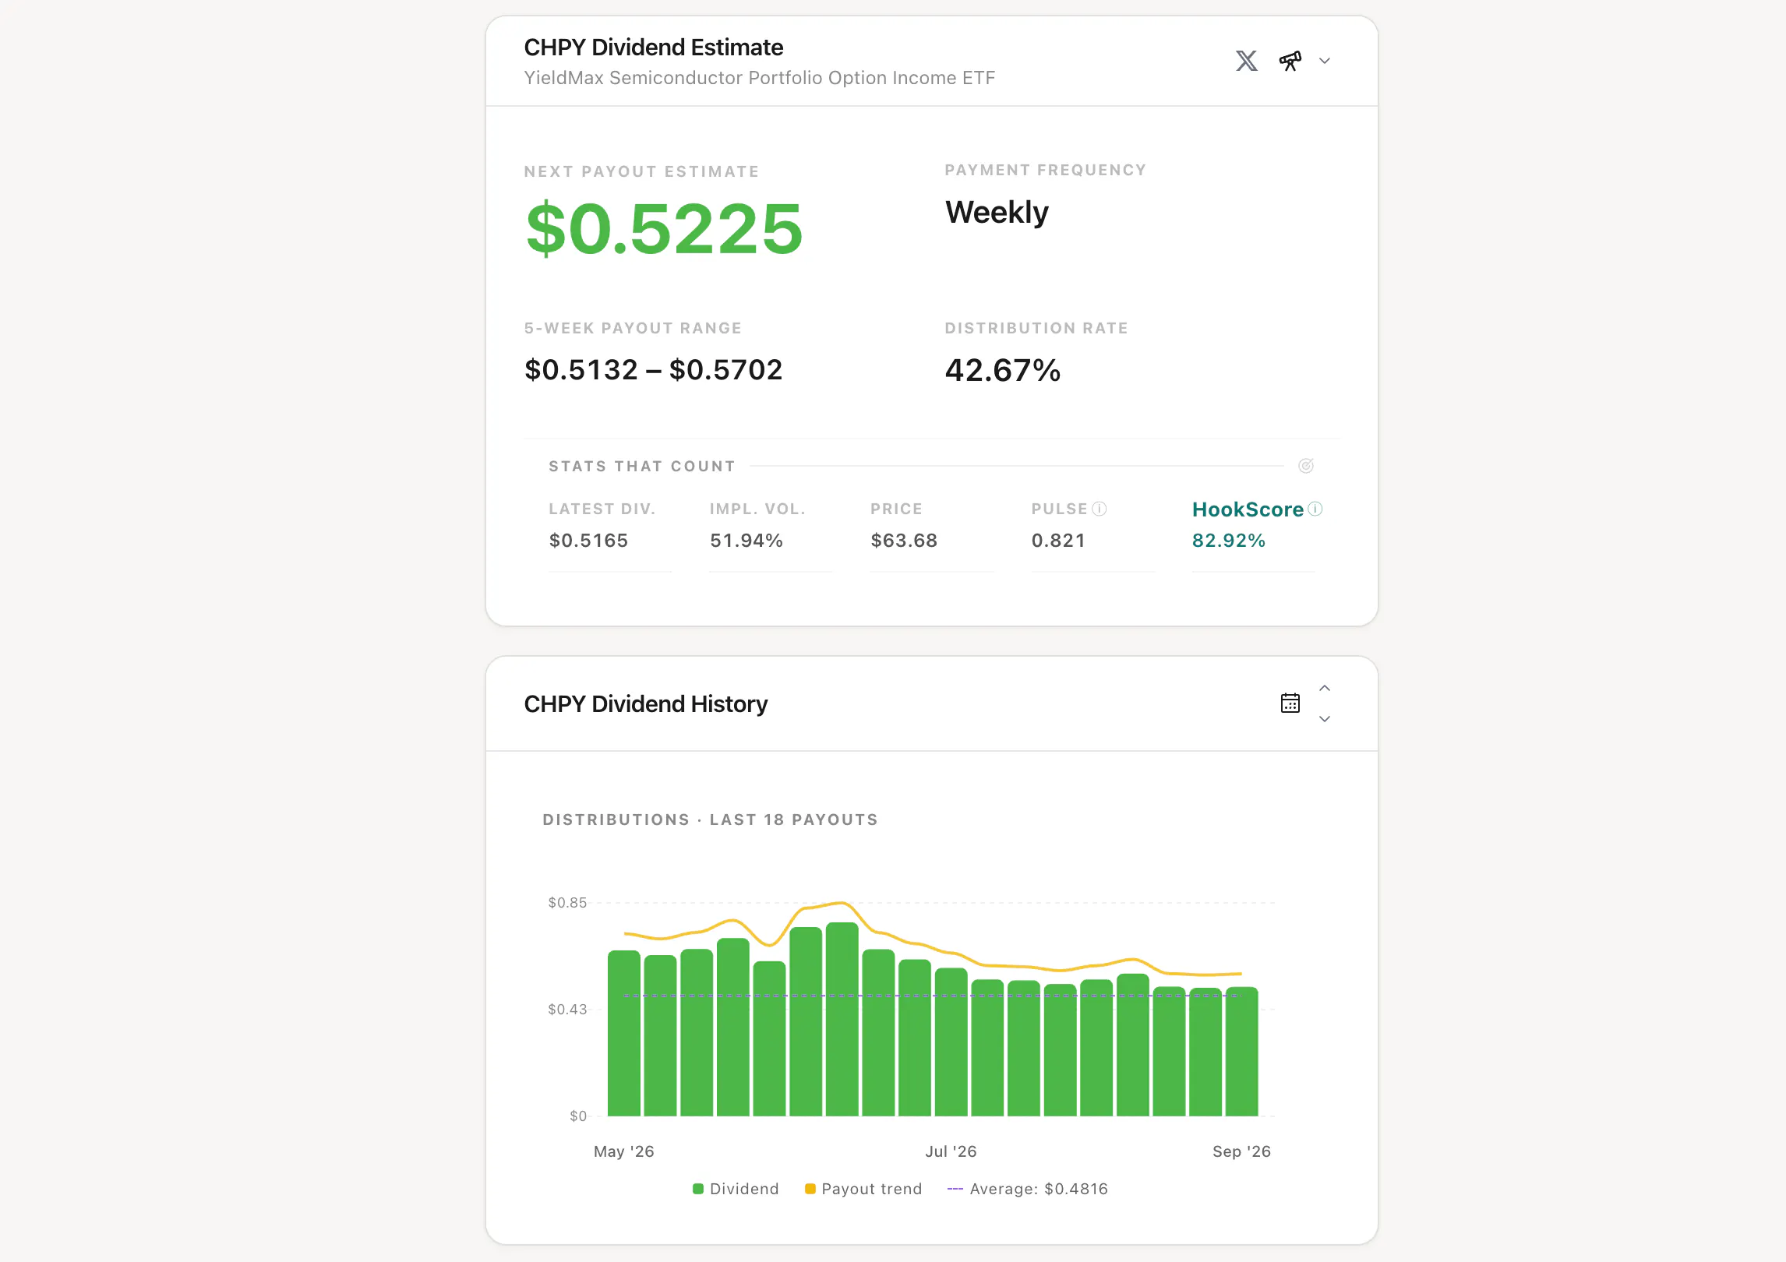
Task: Click the target icon beside Stats That Count
Action: [x=1306, y=466]
